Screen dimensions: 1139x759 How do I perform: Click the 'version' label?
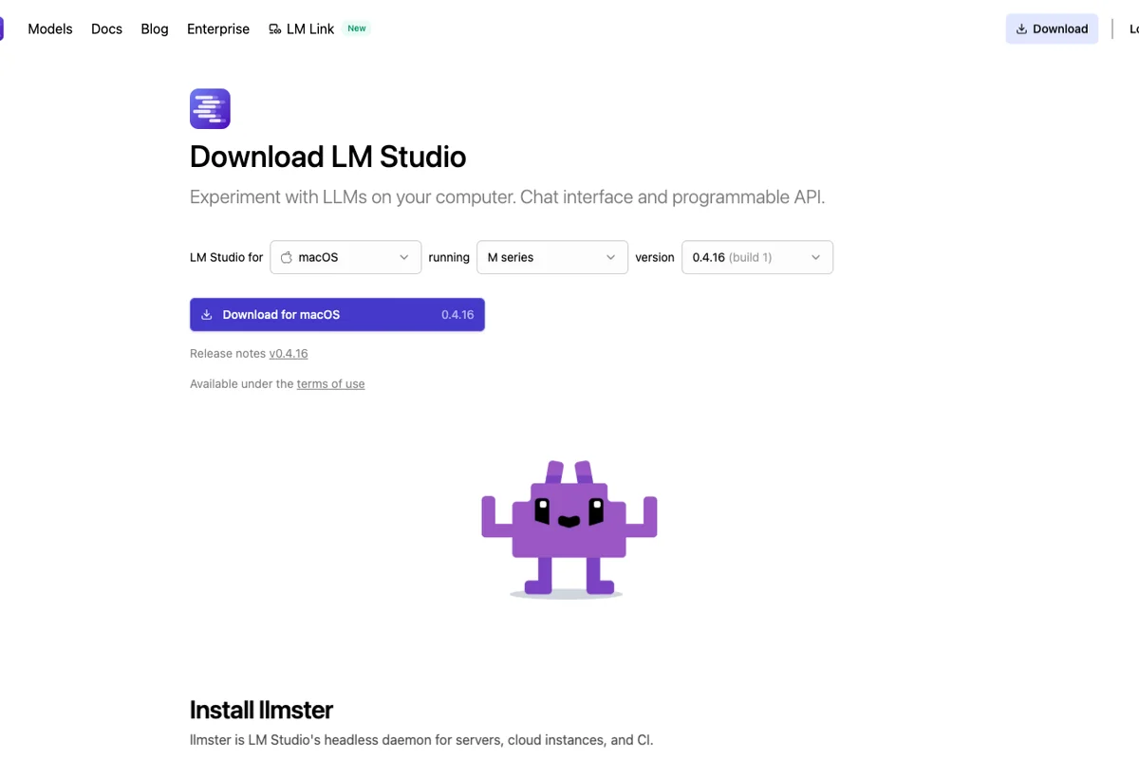click(655, 257)
